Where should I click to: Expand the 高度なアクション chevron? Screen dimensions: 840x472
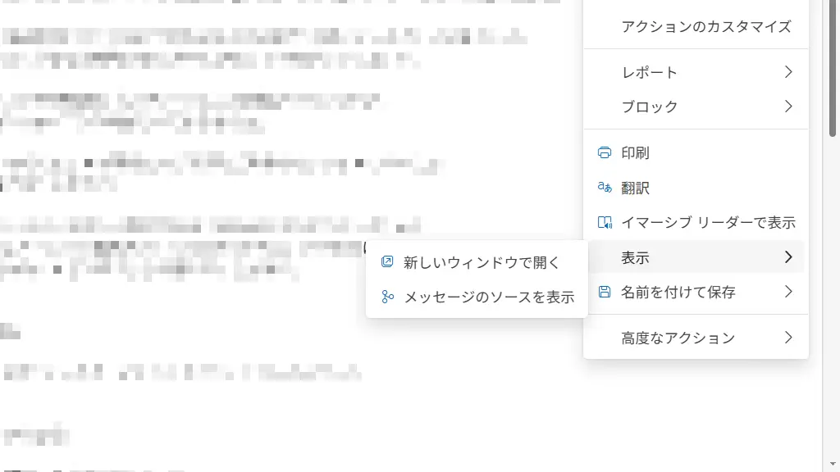tap(788, 337)
